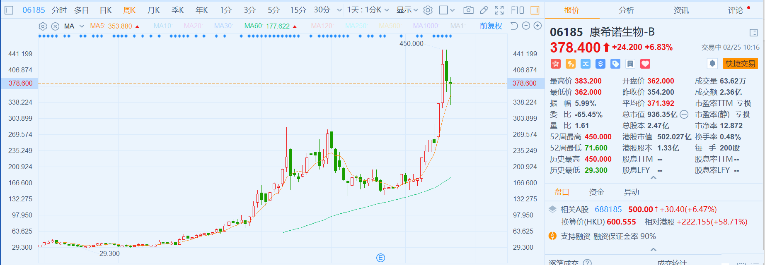
Task: Click the margin financing dollar coin icon
Action: pyautogui.click(x=552, y=236)
